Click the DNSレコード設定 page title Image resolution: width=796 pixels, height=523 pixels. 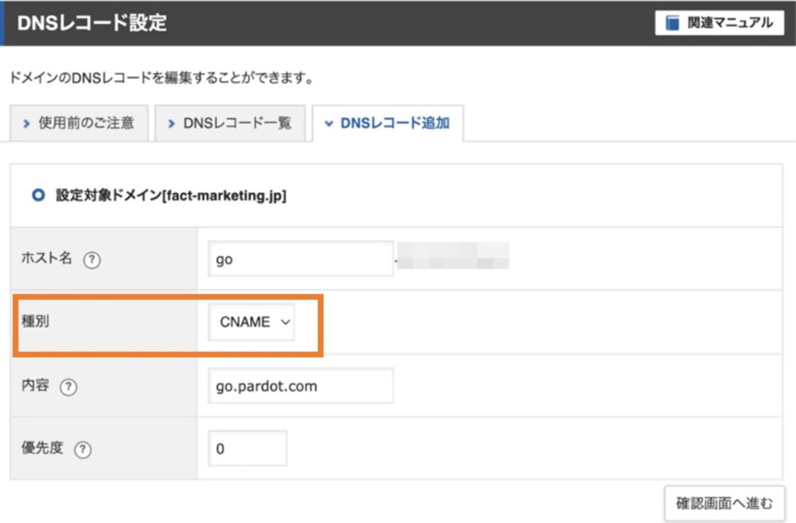[92, 23]
